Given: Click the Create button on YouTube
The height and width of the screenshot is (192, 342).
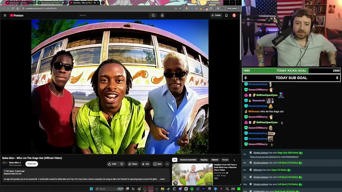Looking at the screenshot, I should pyautogui.click(x=216, y=15).
